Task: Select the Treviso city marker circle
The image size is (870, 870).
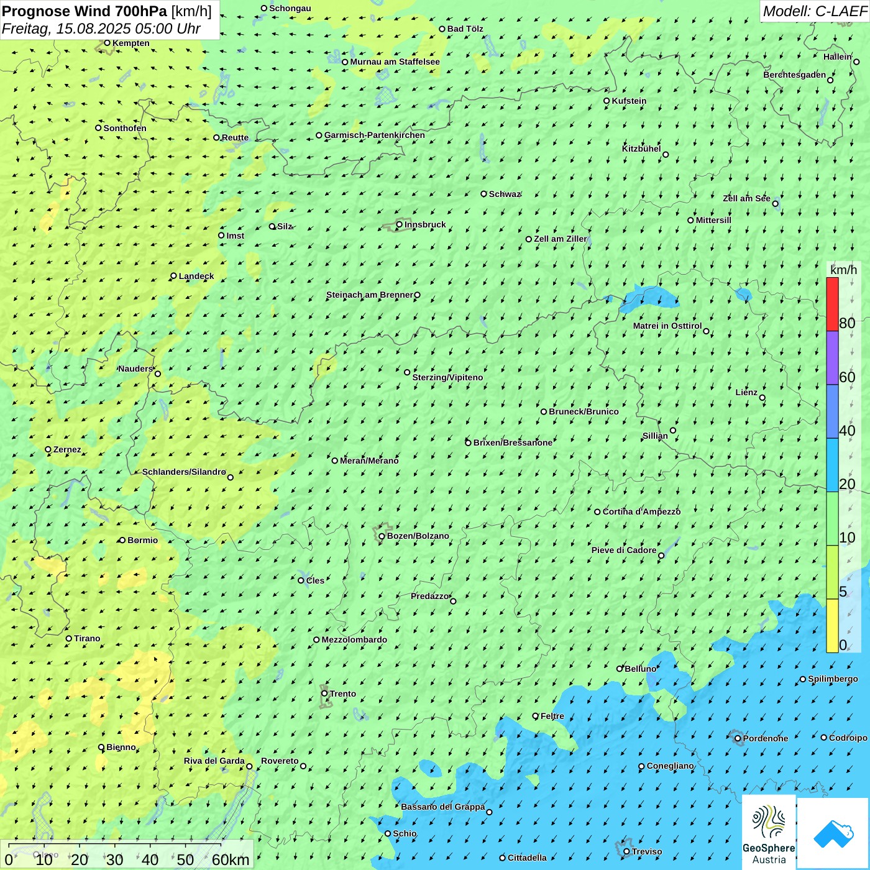Action: click(x=626, y=851)
